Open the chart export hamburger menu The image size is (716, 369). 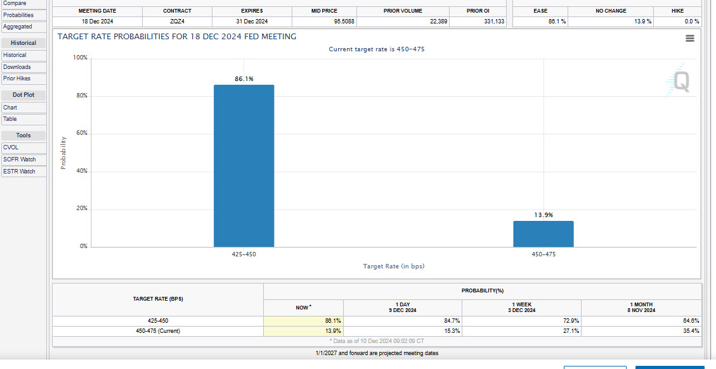pos(690,38)
